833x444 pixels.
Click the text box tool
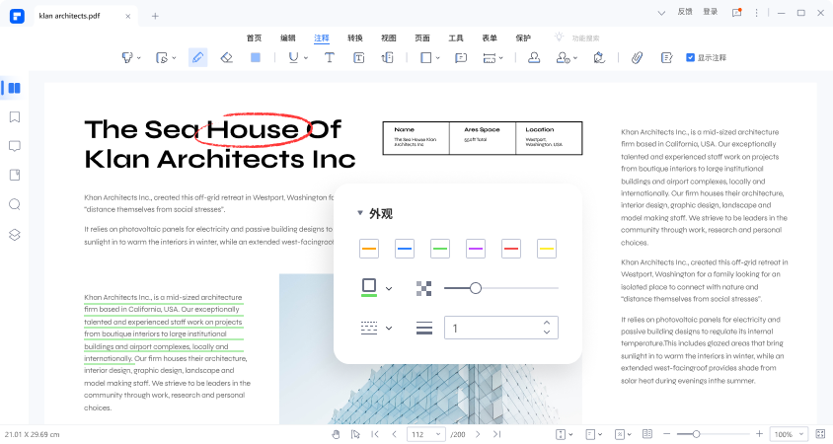359,58
